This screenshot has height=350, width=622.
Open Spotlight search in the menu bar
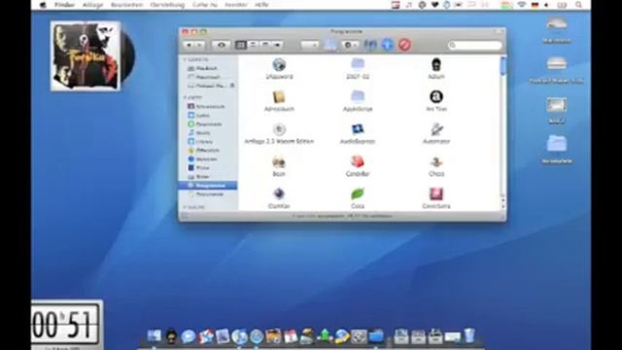pyautogui.click(x=578, y=5)
